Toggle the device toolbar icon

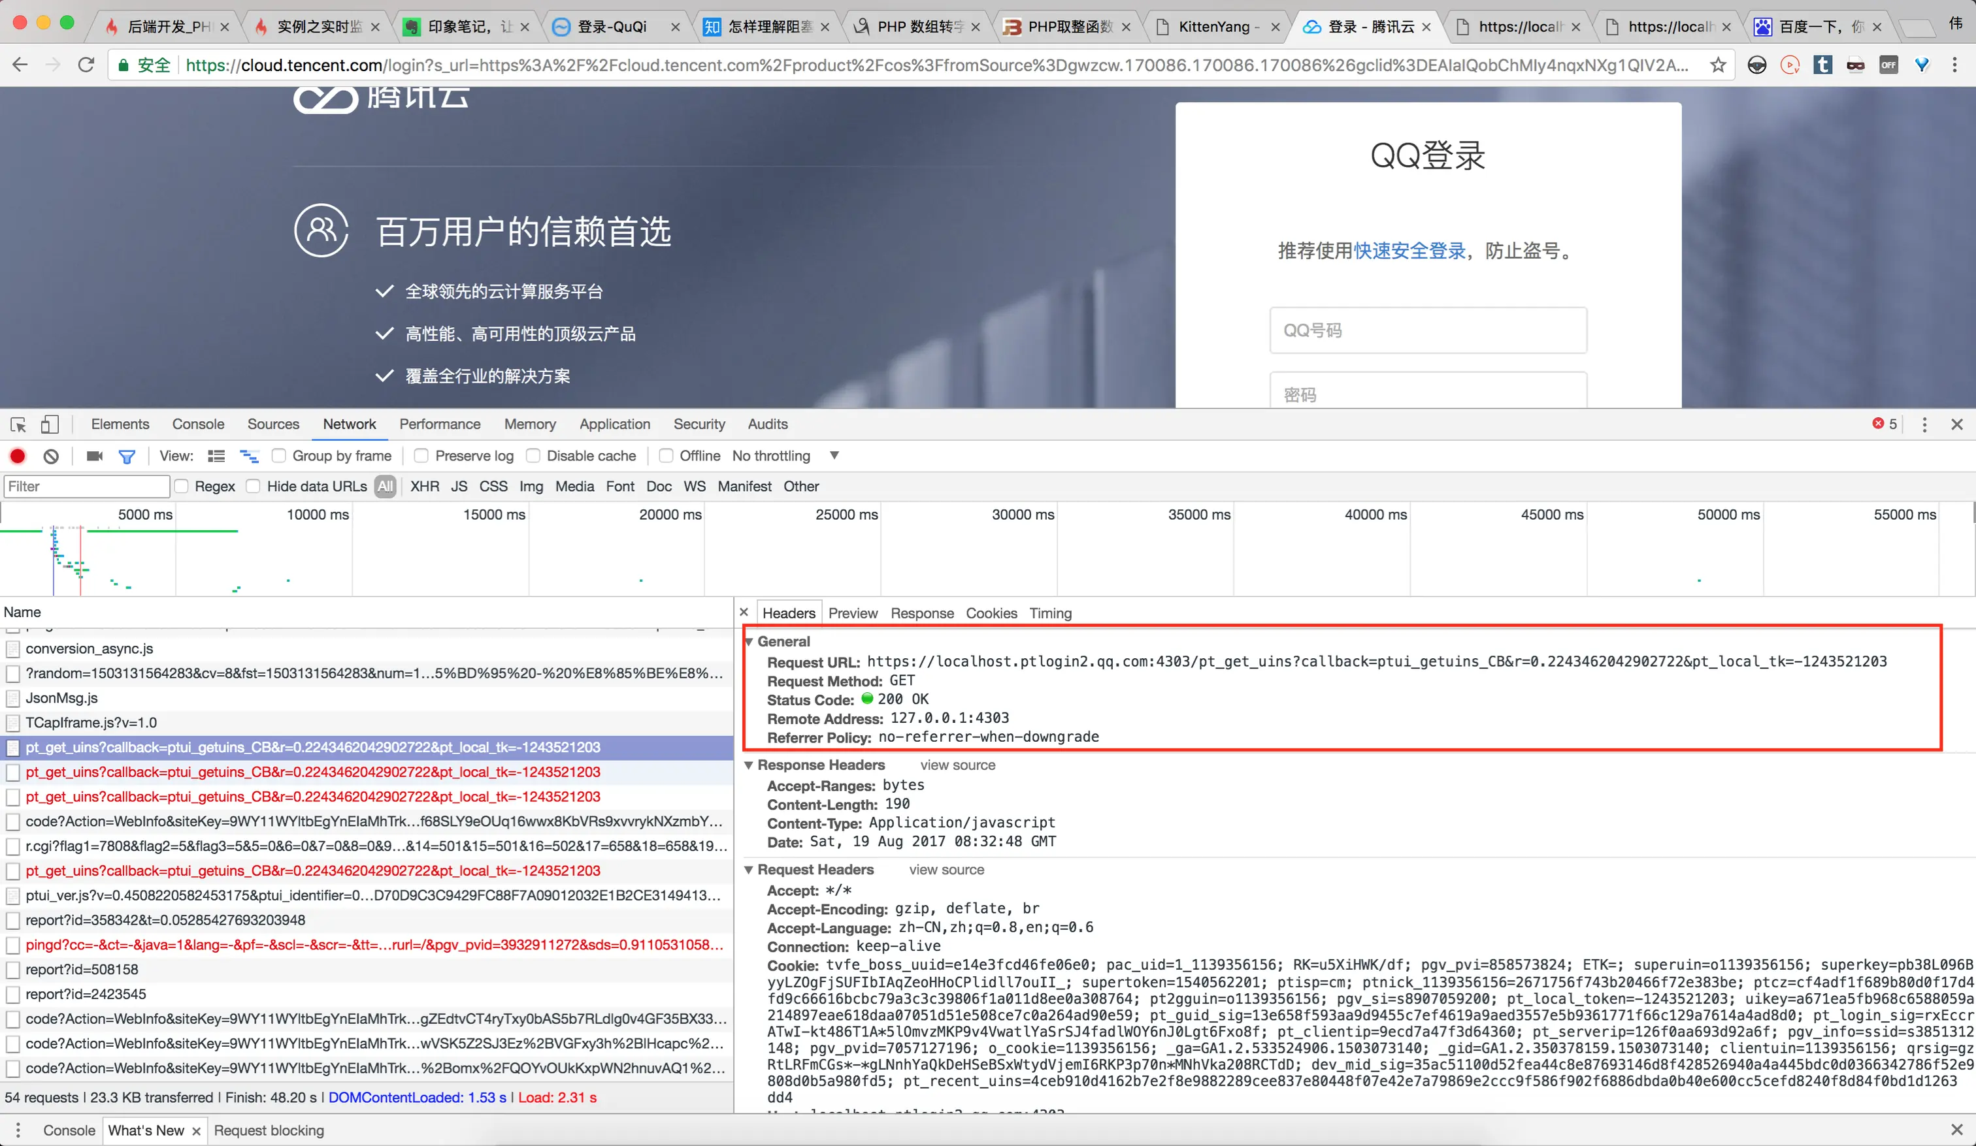pyautogui.click(x=50, y=424)
